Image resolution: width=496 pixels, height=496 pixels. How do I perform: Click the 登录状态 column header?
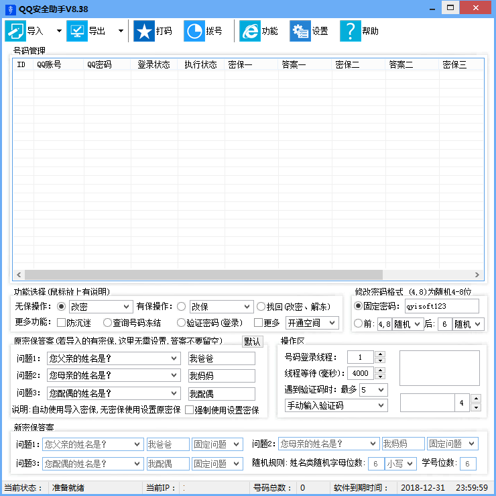154,64
